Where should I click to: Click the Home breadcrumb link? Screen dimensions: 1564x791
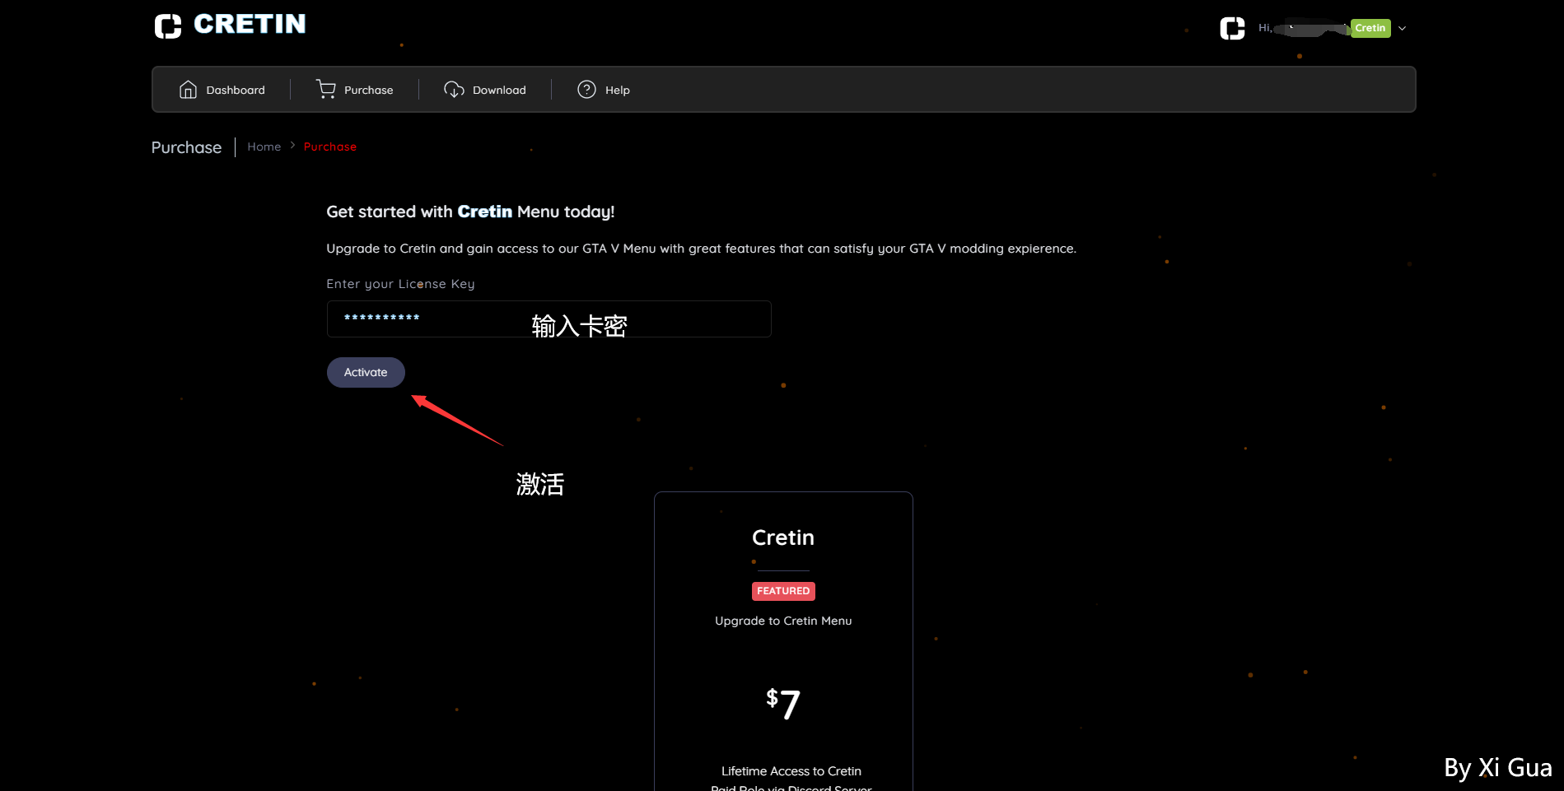point(264,147)
